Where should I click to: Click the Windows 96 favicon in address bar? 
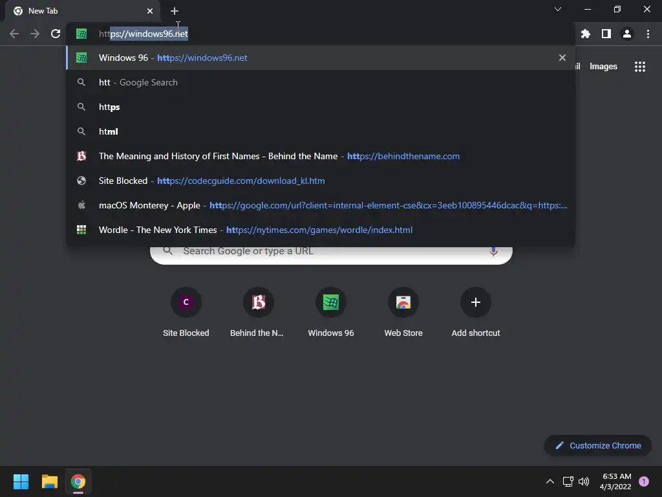coord(81,34)
